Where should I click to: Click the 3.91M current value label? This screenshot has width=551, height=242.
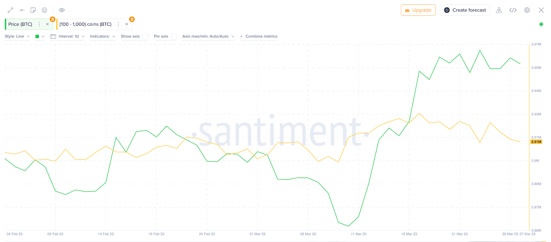[x=536, y=142]
